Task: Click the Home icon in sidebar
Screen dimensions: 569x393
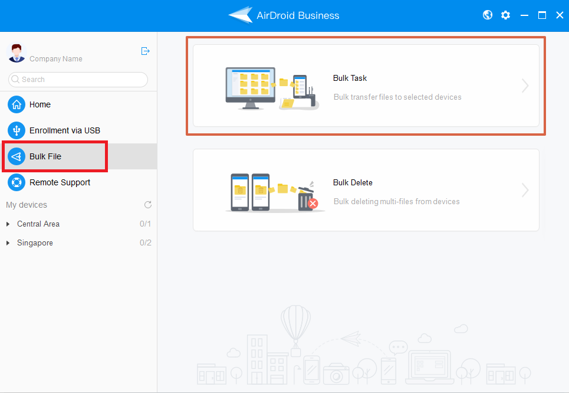Action: coord(17,104)
